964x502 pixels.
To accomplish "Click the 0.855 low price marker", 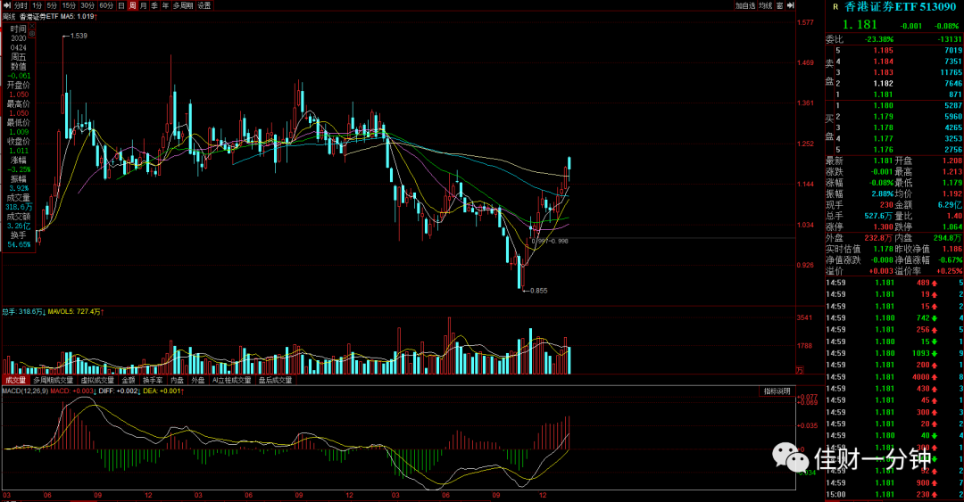I will click(538, 291).
